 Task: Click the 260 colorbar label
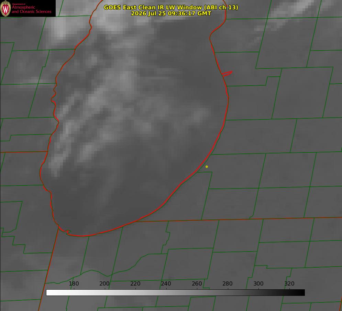pos(197,283)
